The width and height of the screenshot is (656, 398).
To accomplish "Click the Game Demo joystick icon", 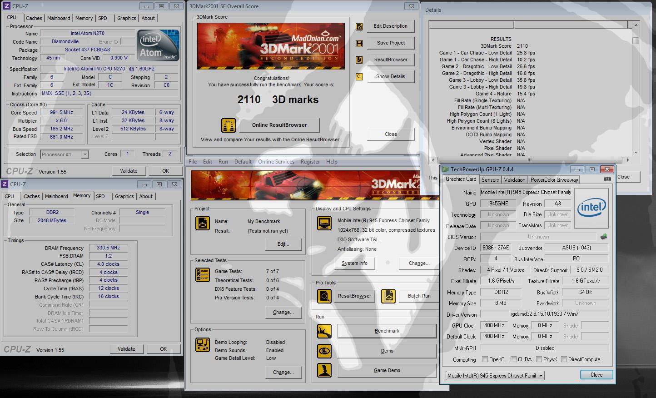I will coord(324,371).
